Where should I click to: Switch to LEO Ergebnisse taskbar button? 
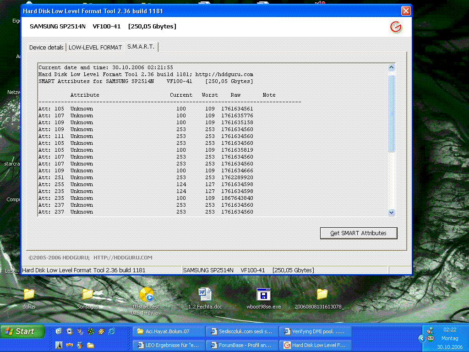pos(169,345)
